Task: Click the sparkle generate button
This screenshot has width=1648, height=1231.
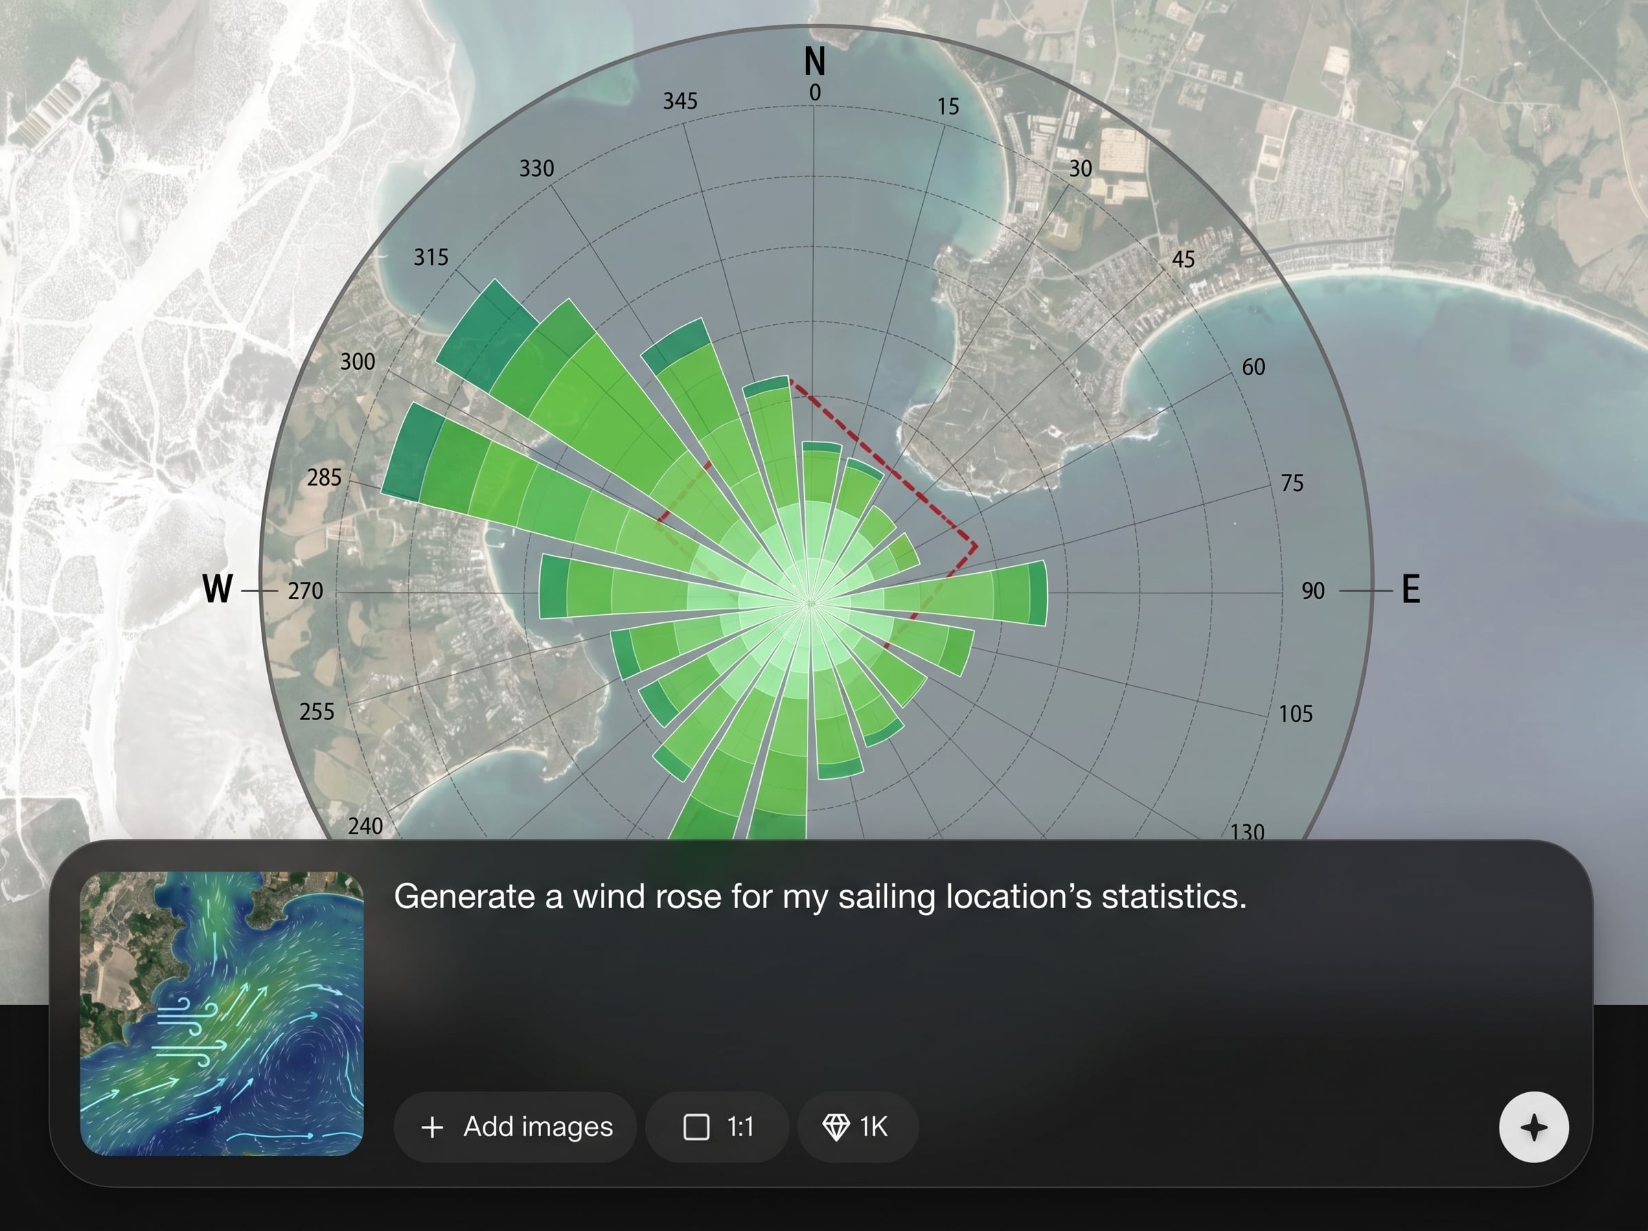Action: (x=1533, y=1127)
